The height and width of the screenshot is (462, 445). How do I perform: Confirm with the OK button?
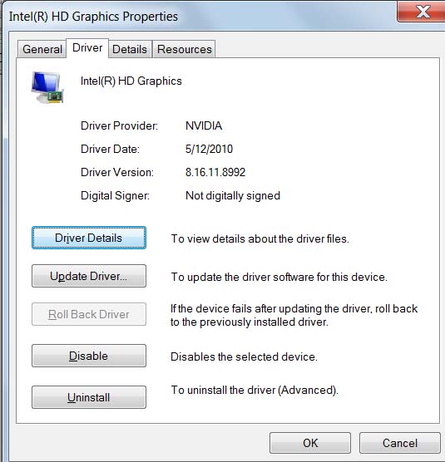pos(310,443)
